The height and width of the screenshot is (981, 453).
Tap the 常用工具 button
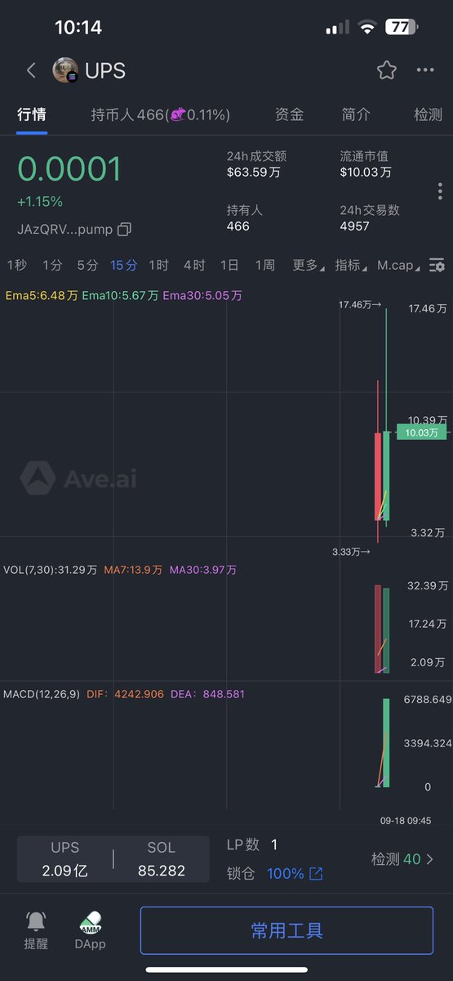[x=286, y=930]
